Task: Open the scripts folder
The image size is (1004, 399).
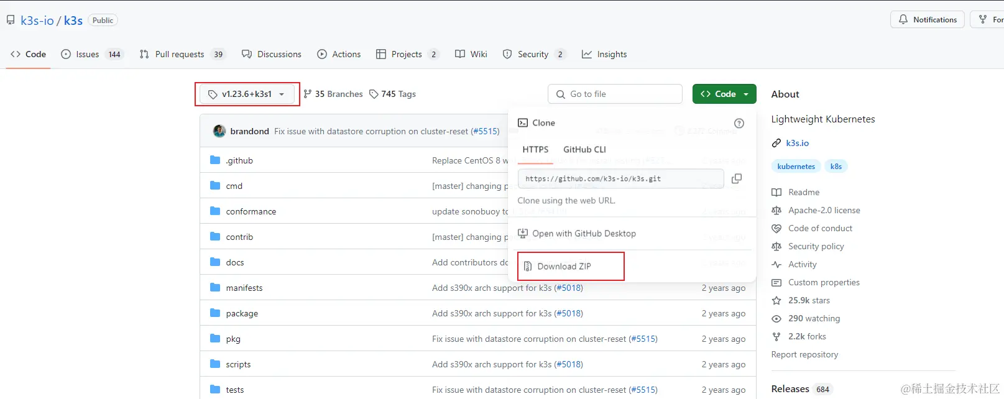Action: point(238,364)
